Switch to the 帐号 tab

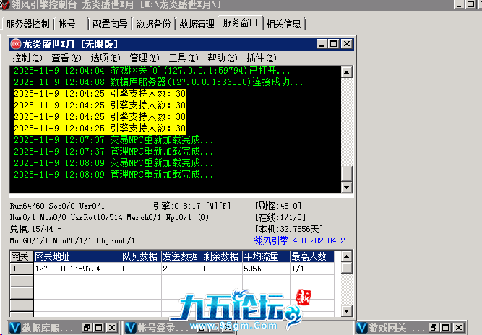point(72,24)
